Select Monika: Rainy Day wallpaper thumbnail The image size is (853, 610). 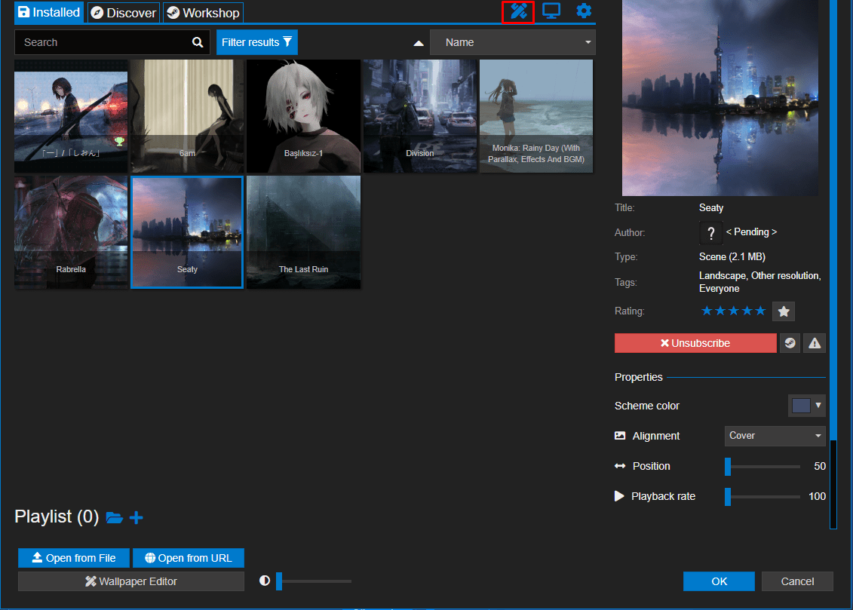(536, 116)
